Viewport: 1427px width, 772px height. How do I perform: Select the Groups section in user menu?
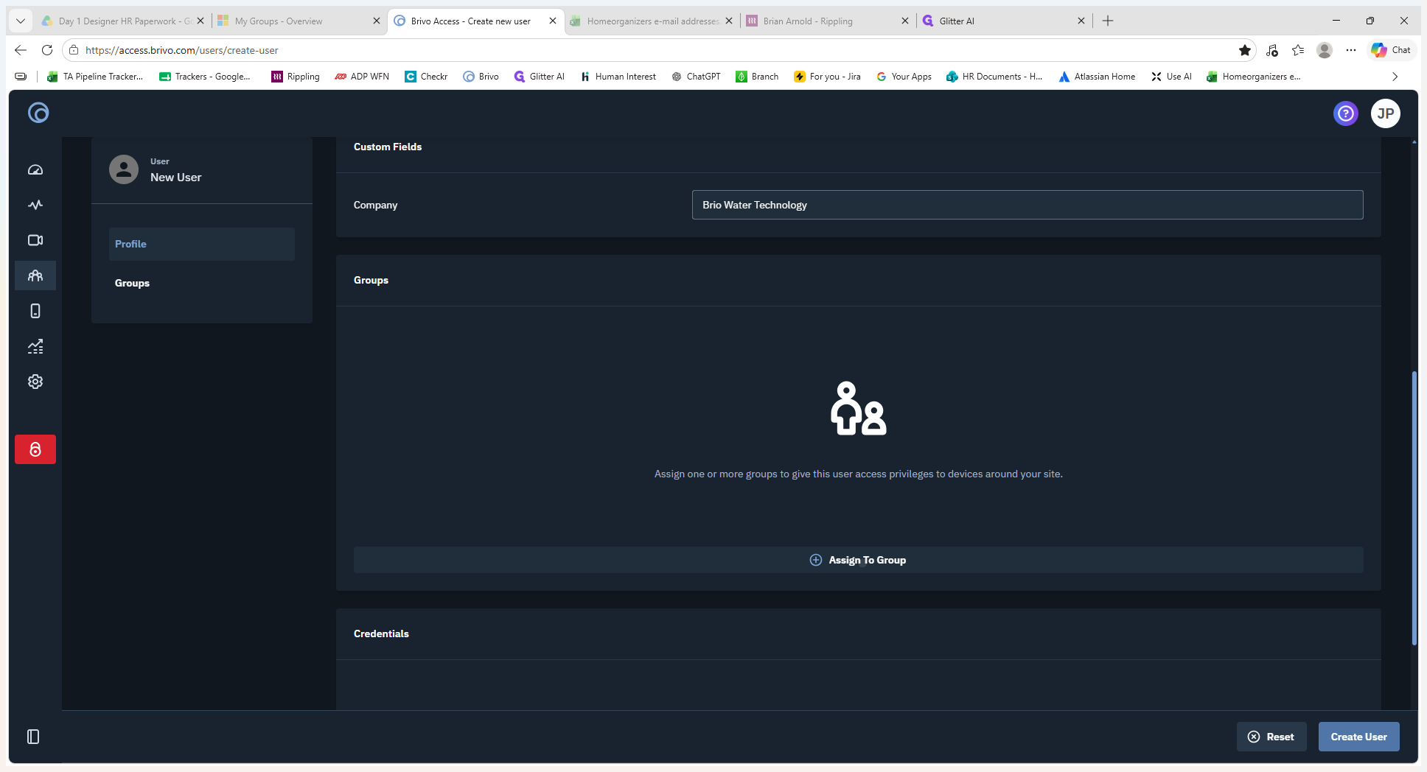coord(202,283)
